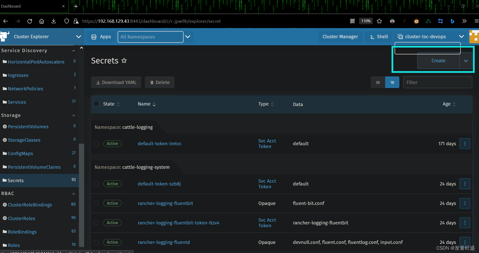
Task: Open Ingresses in sidebar
Action: (x=18, y=75)
